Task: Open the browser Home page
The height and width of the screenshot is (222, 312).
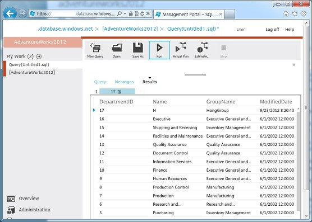Action: (x=286, y=13)
